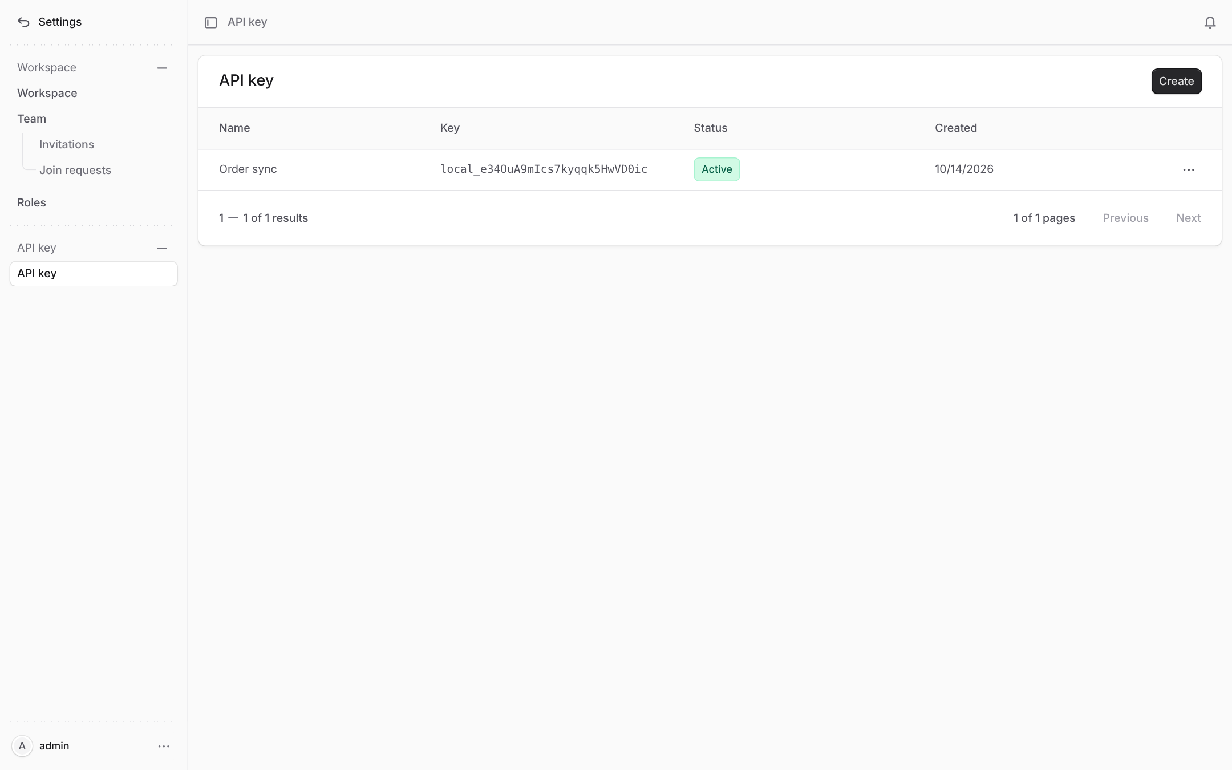Click the '1 — 1 of 1 results' text

pos(264,218)
